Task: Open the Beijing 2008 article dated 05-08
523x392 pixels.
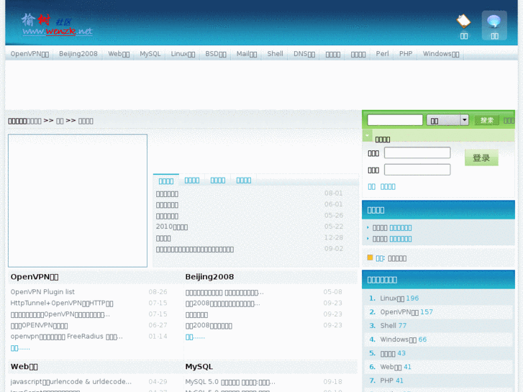Action: 224,293
